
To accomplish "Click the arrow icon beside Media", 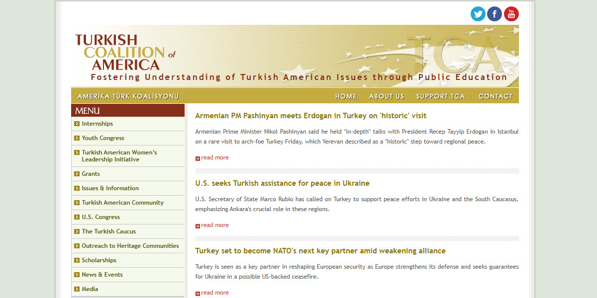I will tap(76, 289).
